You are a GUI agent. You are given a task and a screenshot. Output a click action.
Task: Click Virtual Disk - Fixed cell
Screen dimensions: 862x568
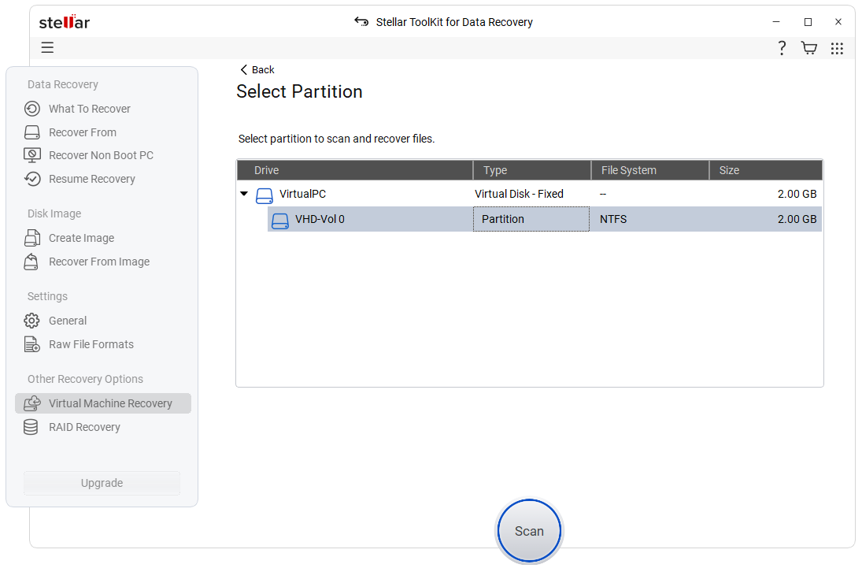pyautogui.click(x=519, y=195)
